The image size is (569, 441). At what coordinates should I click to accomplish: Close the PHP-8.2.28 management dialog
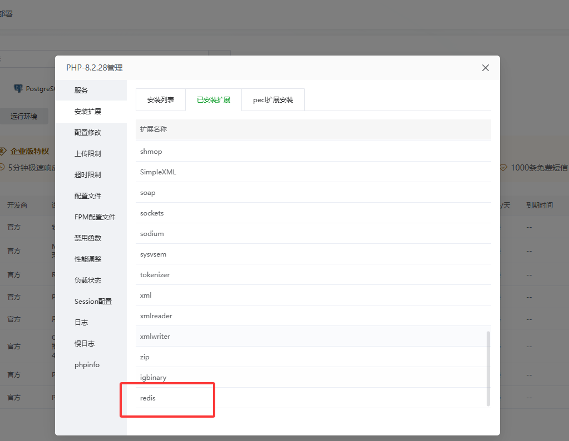(x=485, y=68)
